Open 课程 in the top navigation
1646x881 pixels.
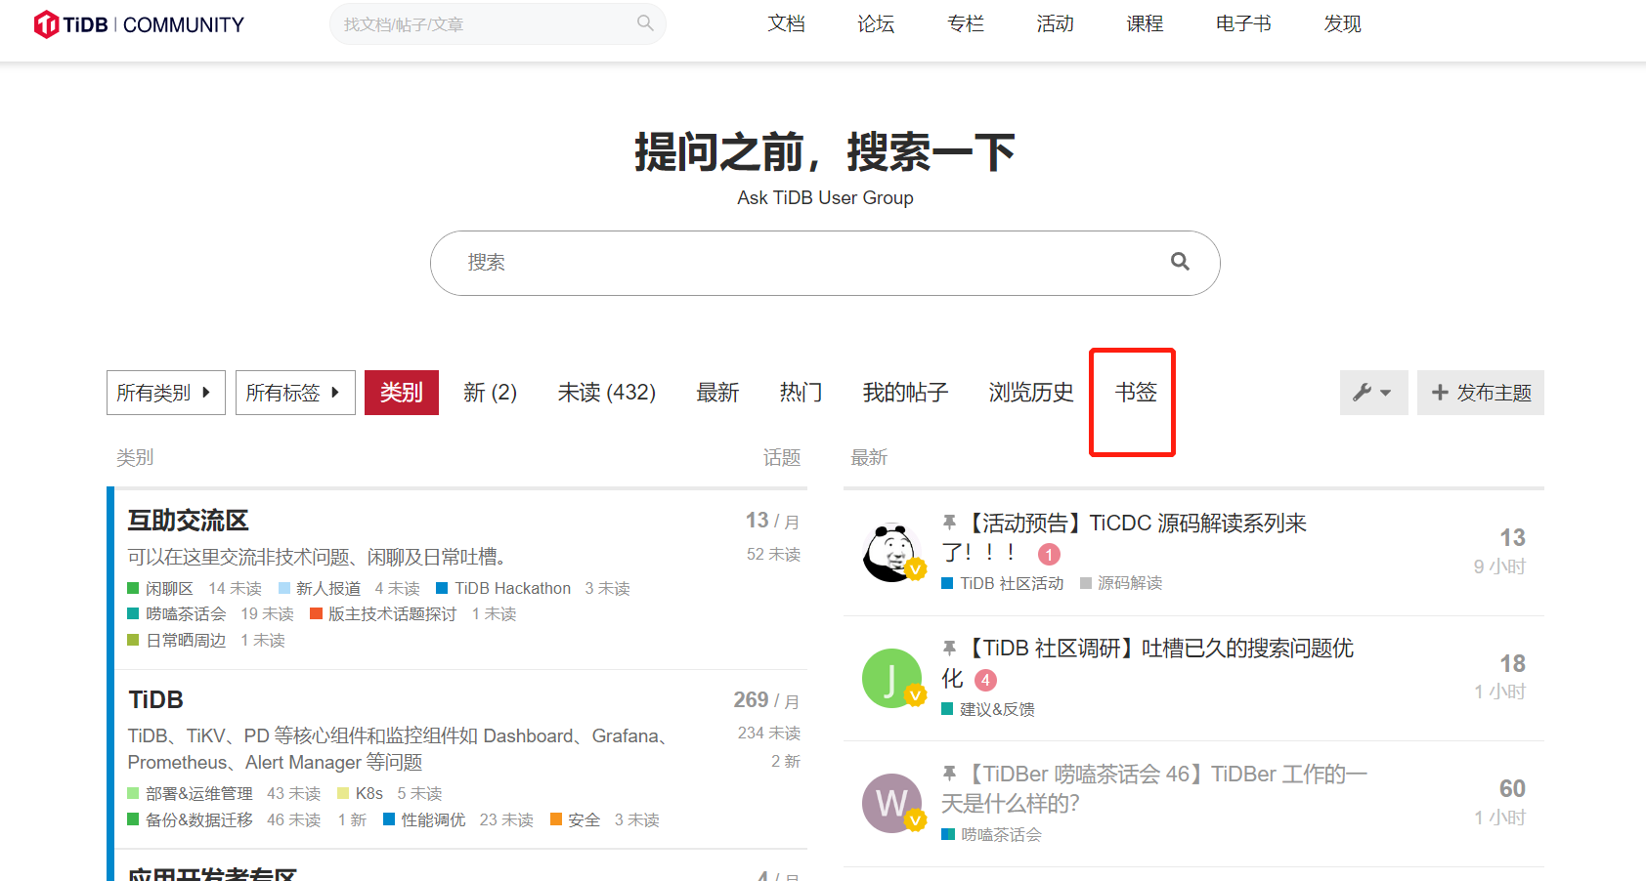(x=1145, y=24)
